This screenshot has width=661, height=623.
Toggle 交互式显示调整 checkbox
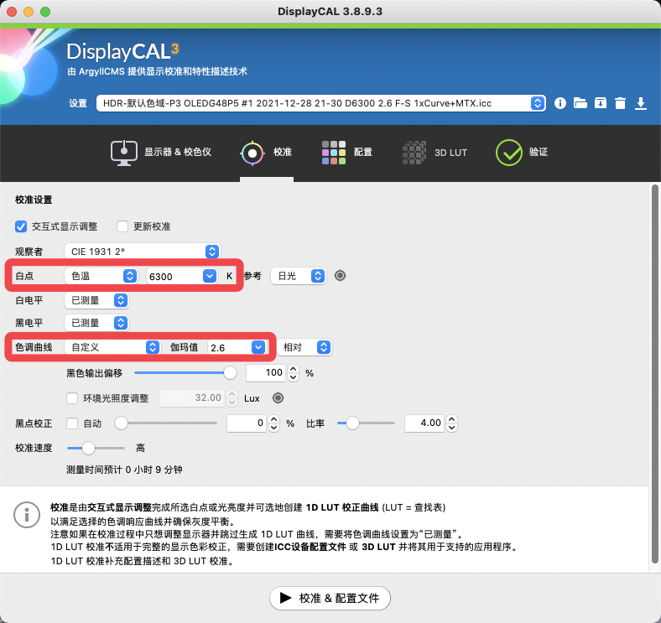point(21,226)
